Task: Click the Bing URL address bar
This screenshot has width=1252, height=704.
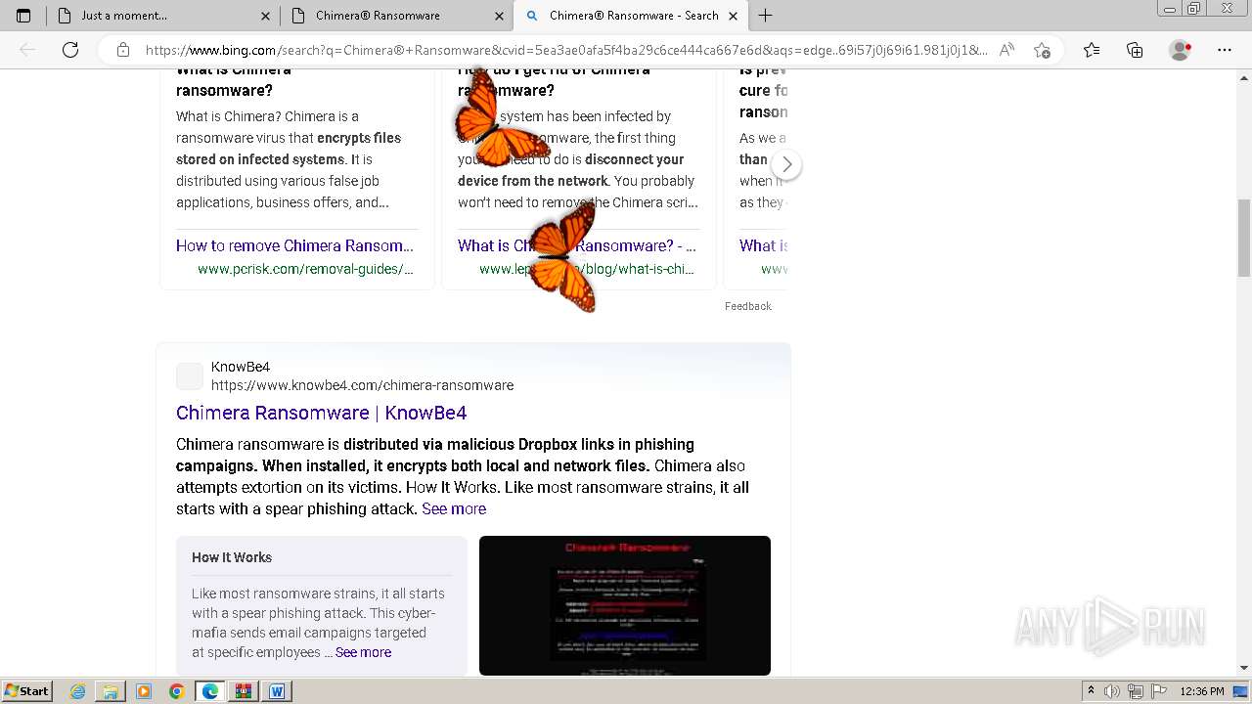Action: coord(565,50)
